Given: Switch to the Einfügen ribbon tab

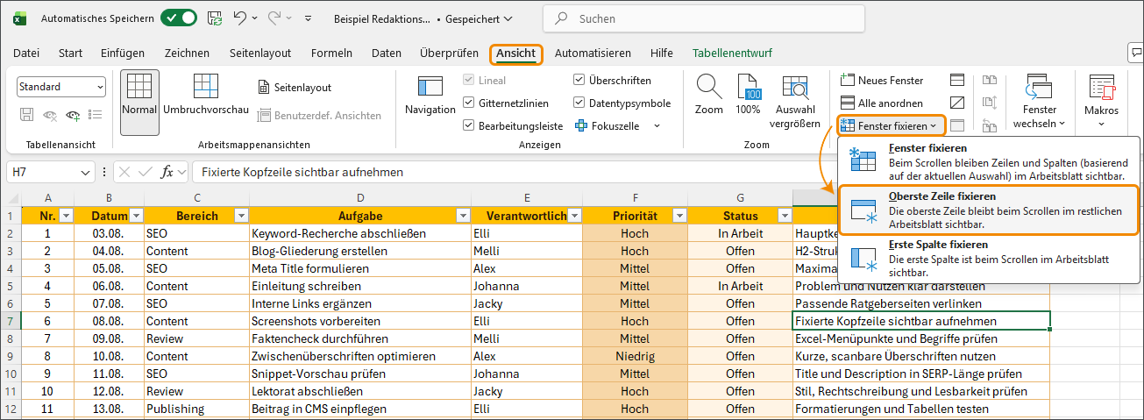Looking at the screenshot, I should (123, 53).
